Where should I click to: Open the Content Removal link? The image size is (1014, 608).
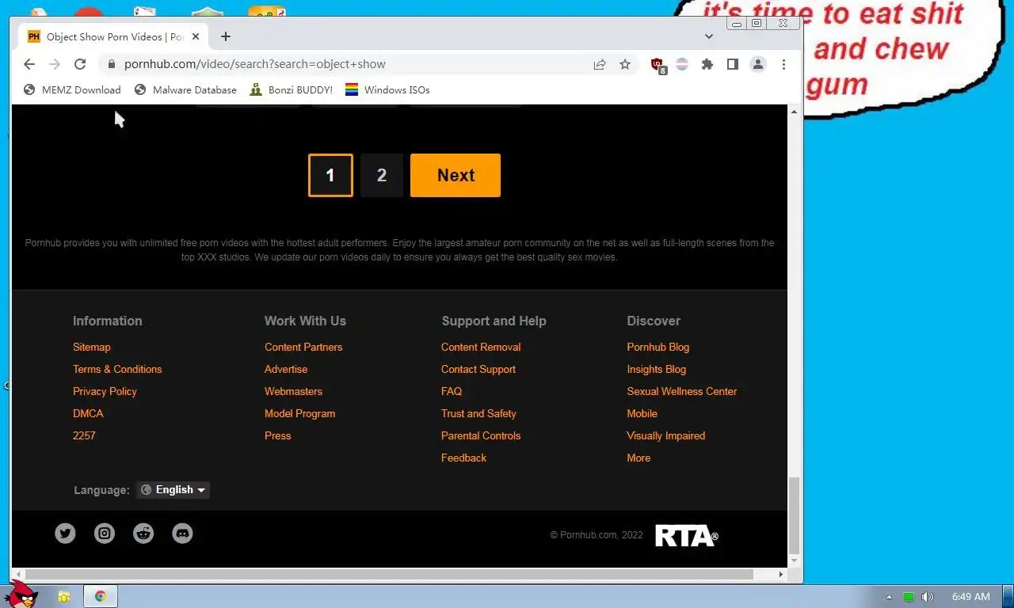[481, 347]
